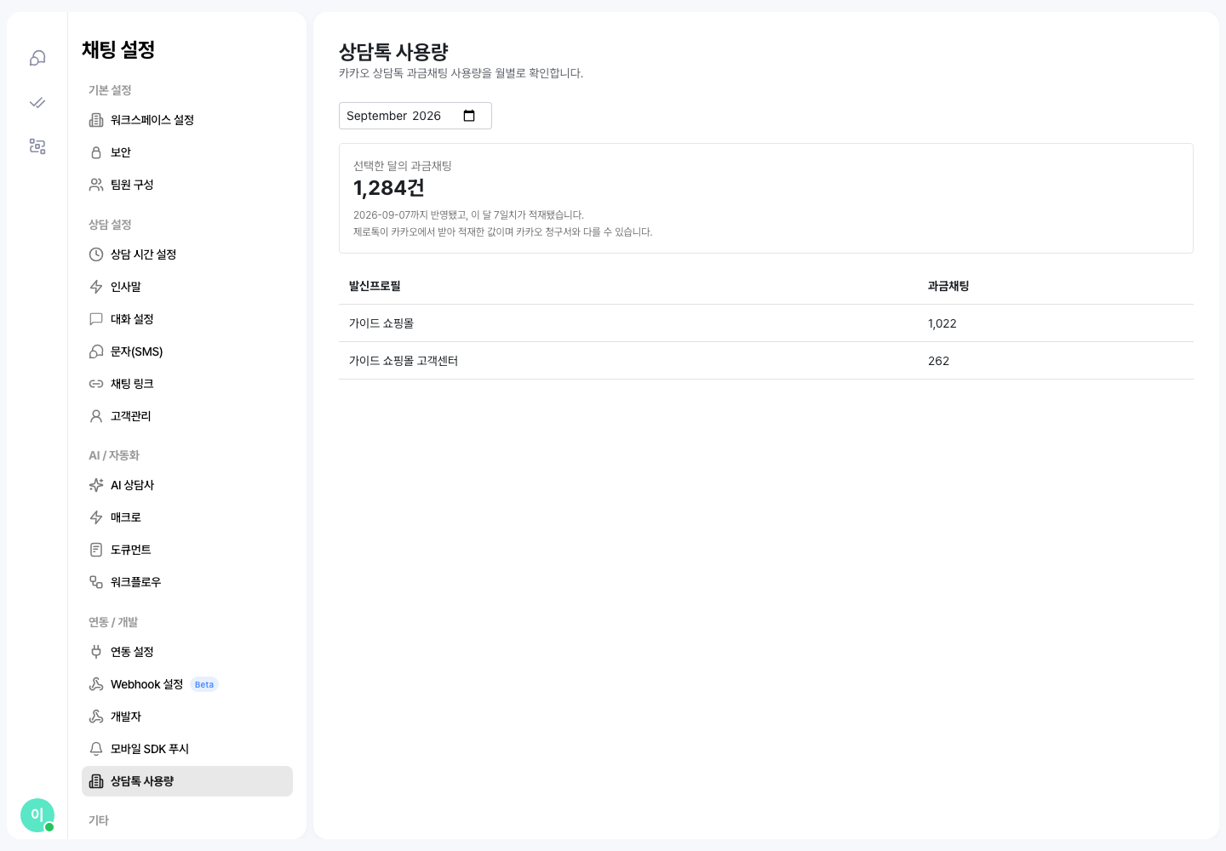Viewport: 1226px width, 851px height.
Task: Click the September 2026 month input
Action: tap(415, 116)
